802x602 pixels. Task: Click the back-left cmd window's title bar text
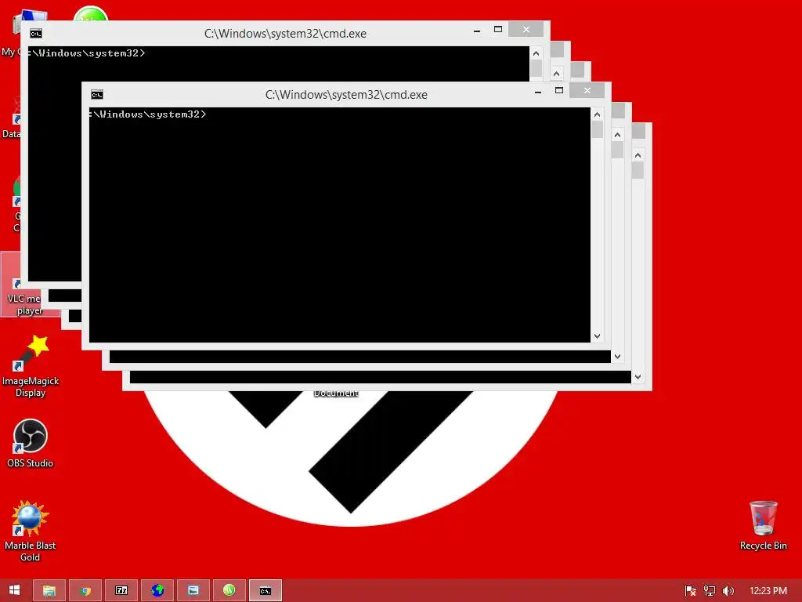[285, 34]
